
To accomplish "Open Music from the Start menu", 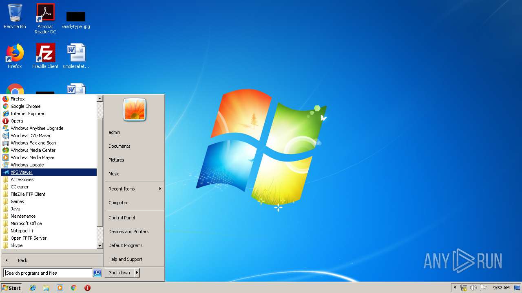I will 135,174.
